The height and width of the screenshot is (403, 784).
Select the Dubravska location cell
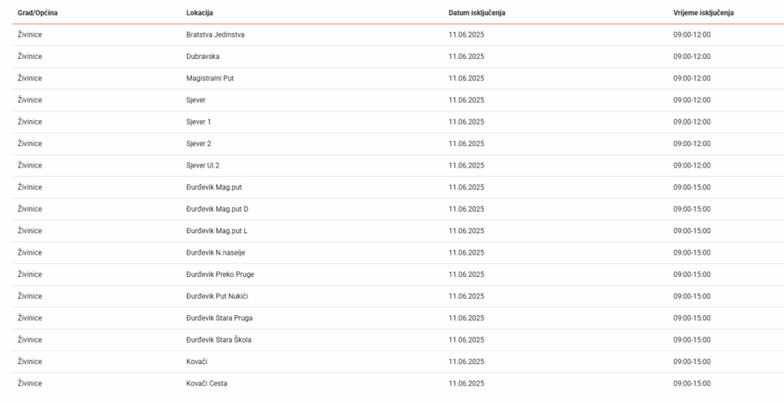pyautogui.click(x=203, y=57)
